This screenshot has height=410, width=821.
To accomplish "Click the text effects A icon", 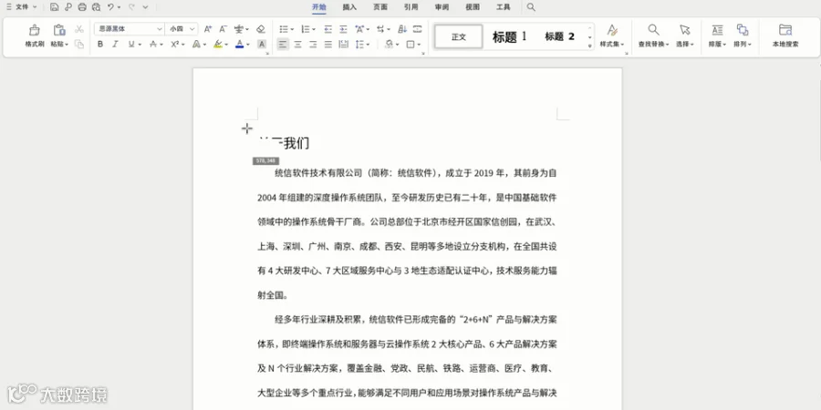I will (196, 45).
